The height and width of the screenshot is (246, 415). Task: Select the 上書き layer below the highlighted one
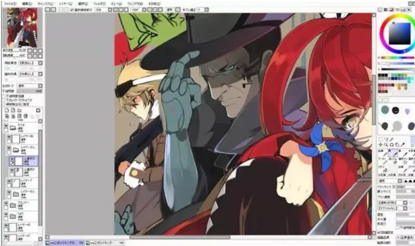tap(24, 172)
